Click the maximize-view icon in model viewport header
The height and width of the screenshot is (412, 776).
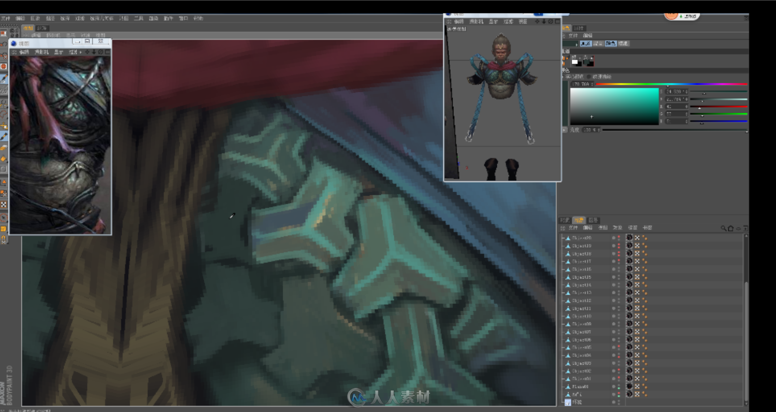557,21
